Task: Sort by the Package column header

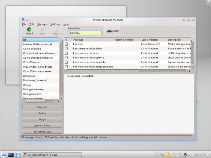Action: pos(93,40)
